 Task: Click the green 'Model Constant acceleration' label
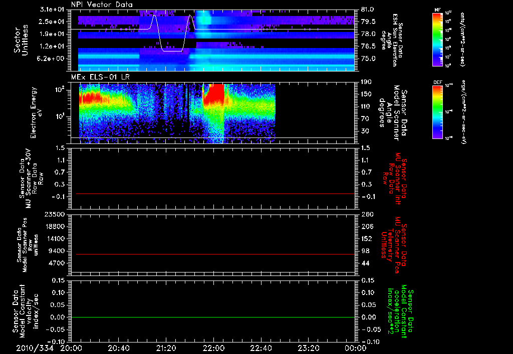pos(400,311)
